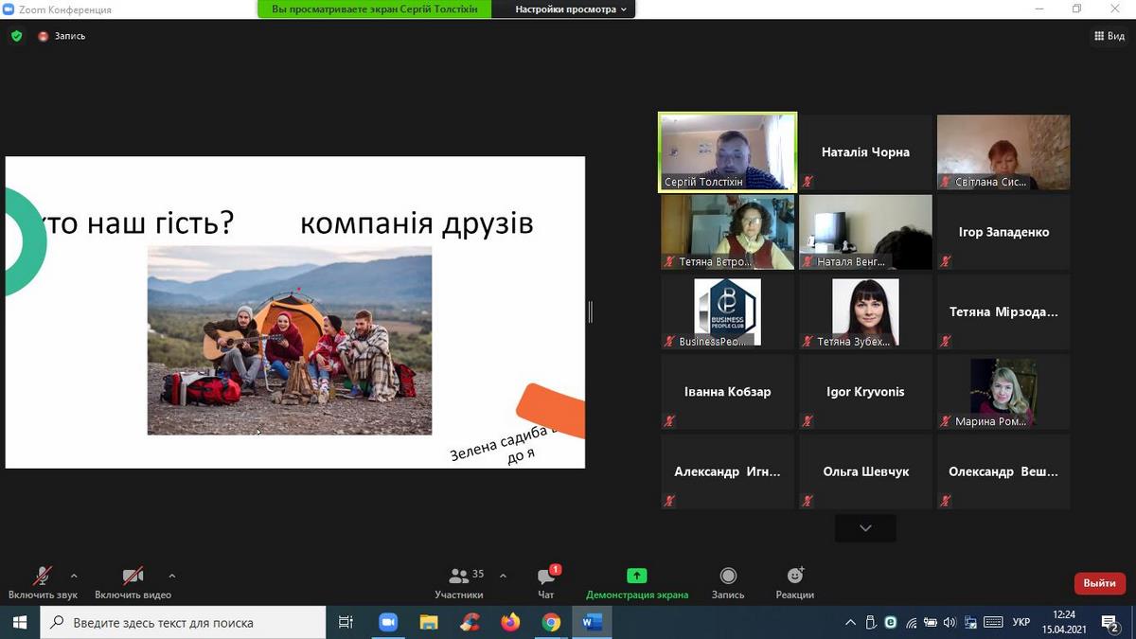
Task: Expand video options arrow beside camera
Action: click(171, 576)
